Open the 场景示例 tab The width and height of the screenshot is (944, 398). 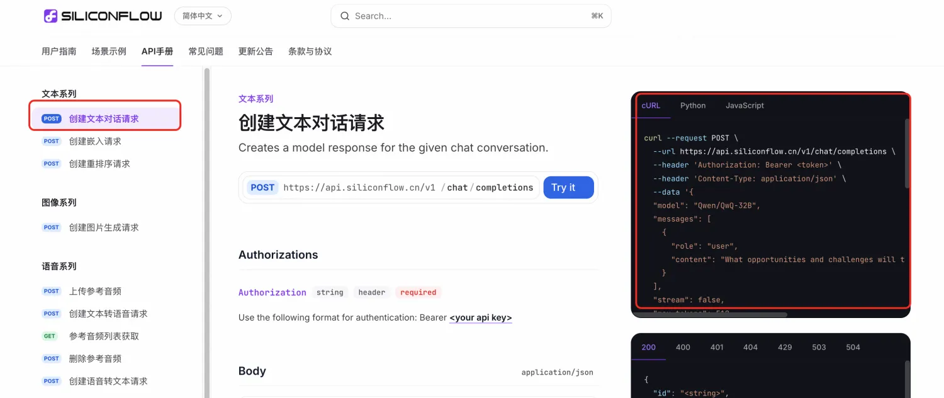pos(109,51)
